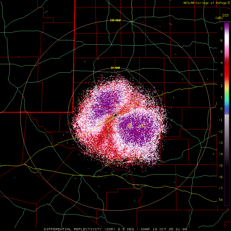Click the -7 dB scale value
Screen dimensions: 231x231
point(220,188)
